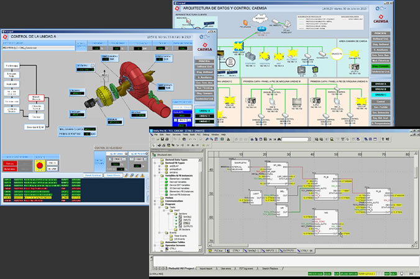Collapse the Program tree node
This screenshot has height=279, width=420.
[x=155, y=204]
